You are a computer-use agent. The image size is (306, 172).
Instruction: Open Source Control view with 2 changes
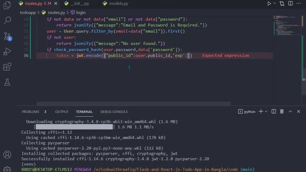click(x=8, y=36)
